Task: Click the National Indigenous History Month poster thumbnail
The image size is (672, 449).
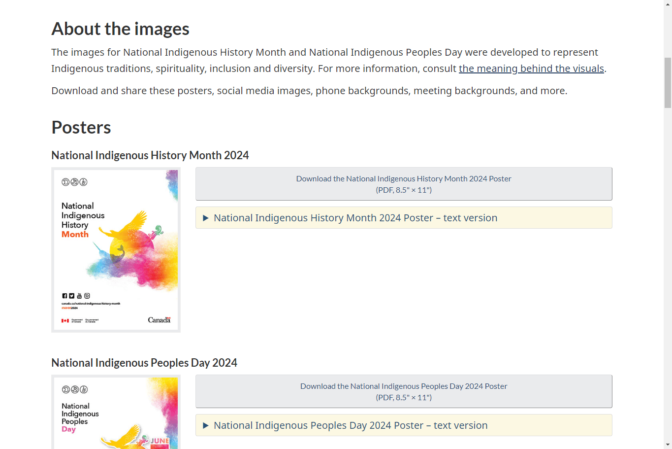Action: tap(116, 250)
